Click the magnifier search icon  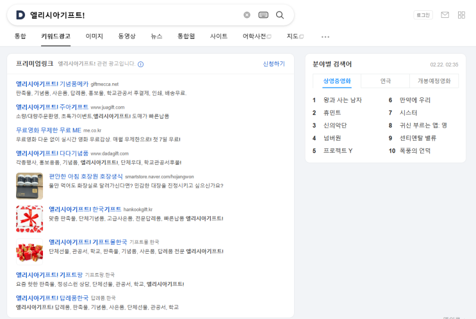tap(280, 15)
